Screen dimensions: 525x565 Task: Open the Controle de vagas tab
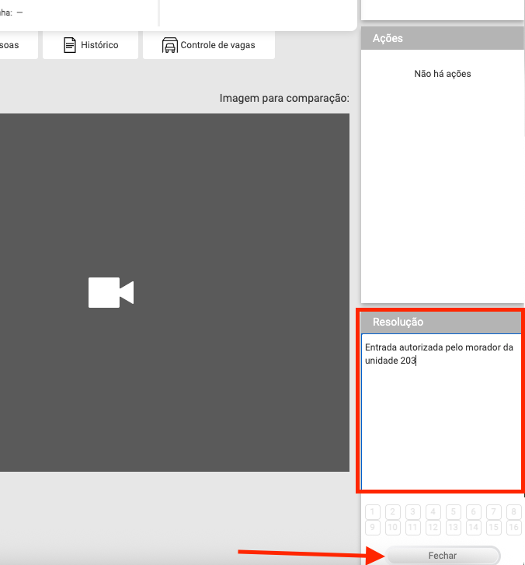[209, 45]
